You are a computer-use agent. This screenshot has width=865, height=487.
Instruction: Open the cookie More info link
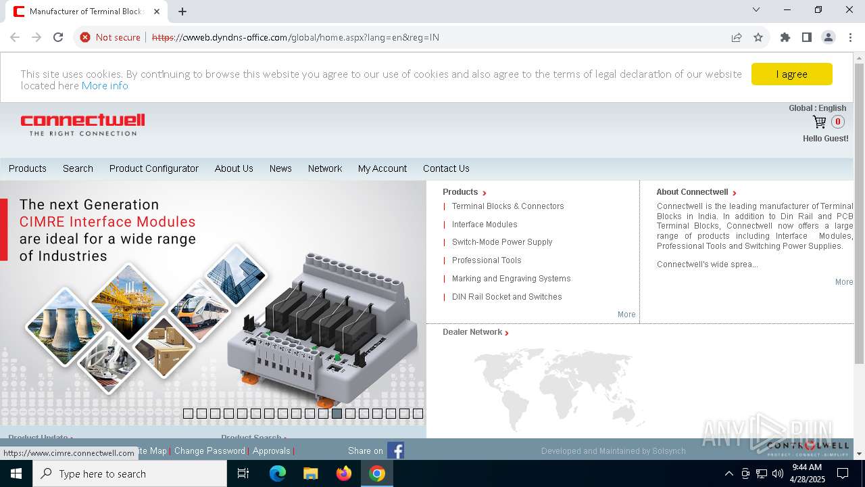pos(105,86)
